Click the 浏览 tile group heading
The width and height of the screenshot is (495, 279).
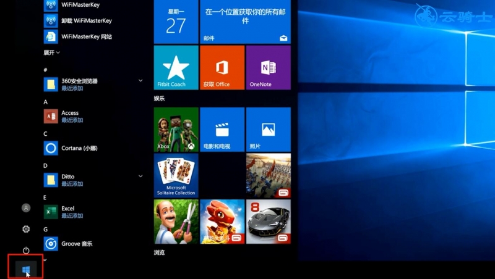(x=159, y=252)
